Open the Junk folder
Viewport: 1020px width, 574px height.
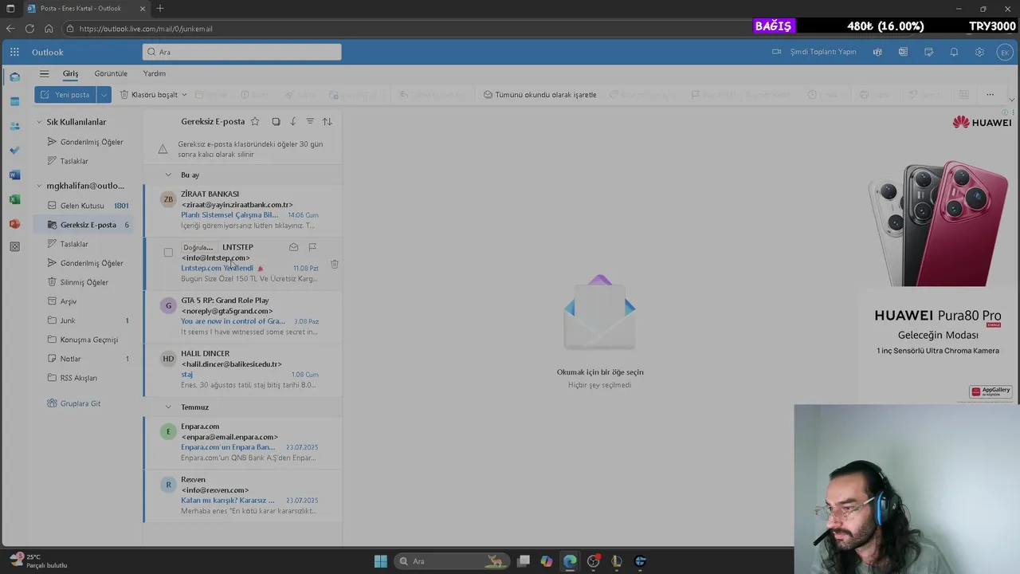click(83, 320)
